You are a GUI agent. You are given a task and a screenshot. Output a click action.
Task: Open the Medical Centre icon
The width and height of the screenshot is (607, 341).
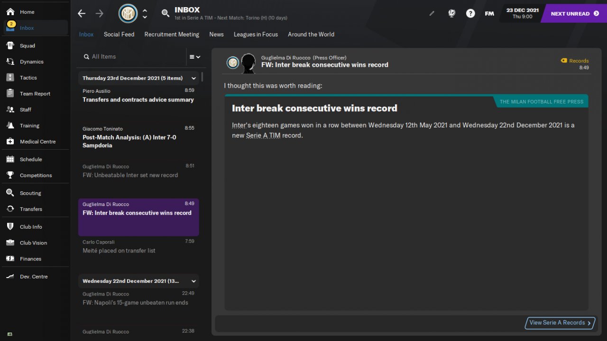point(10,142)
